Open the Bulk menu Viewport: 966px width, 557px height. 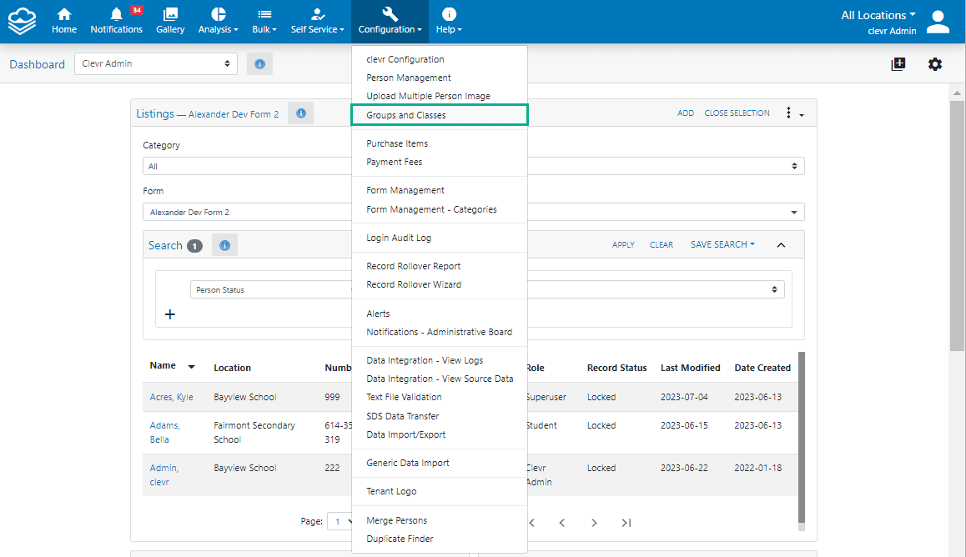tap(264, 21)
